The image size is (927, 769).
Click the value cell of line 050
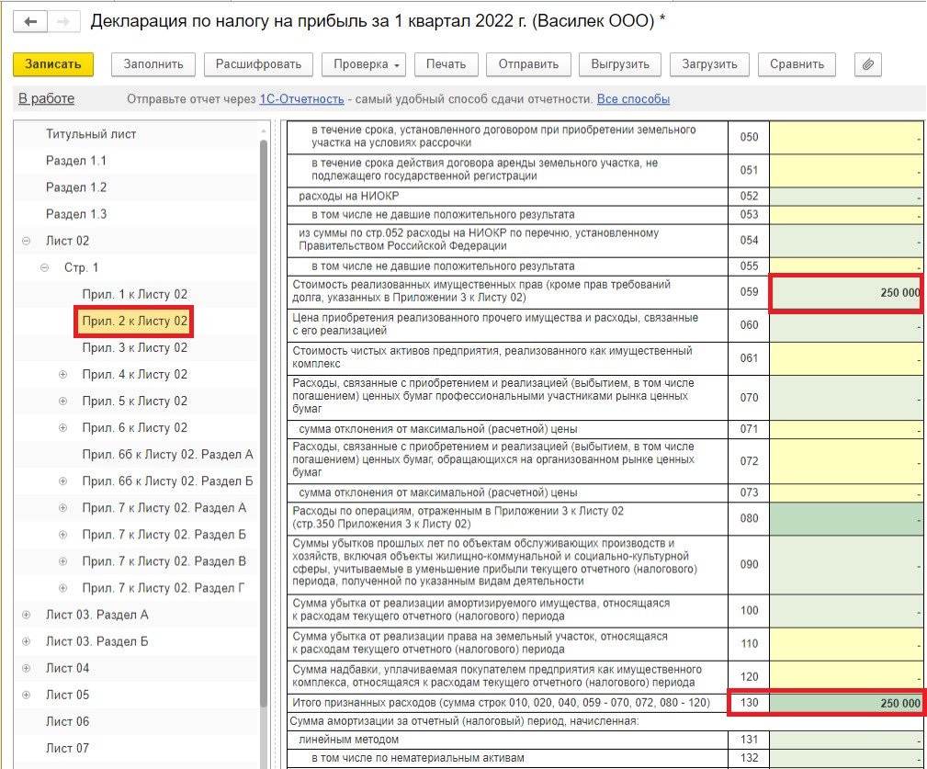pos(846,137)
